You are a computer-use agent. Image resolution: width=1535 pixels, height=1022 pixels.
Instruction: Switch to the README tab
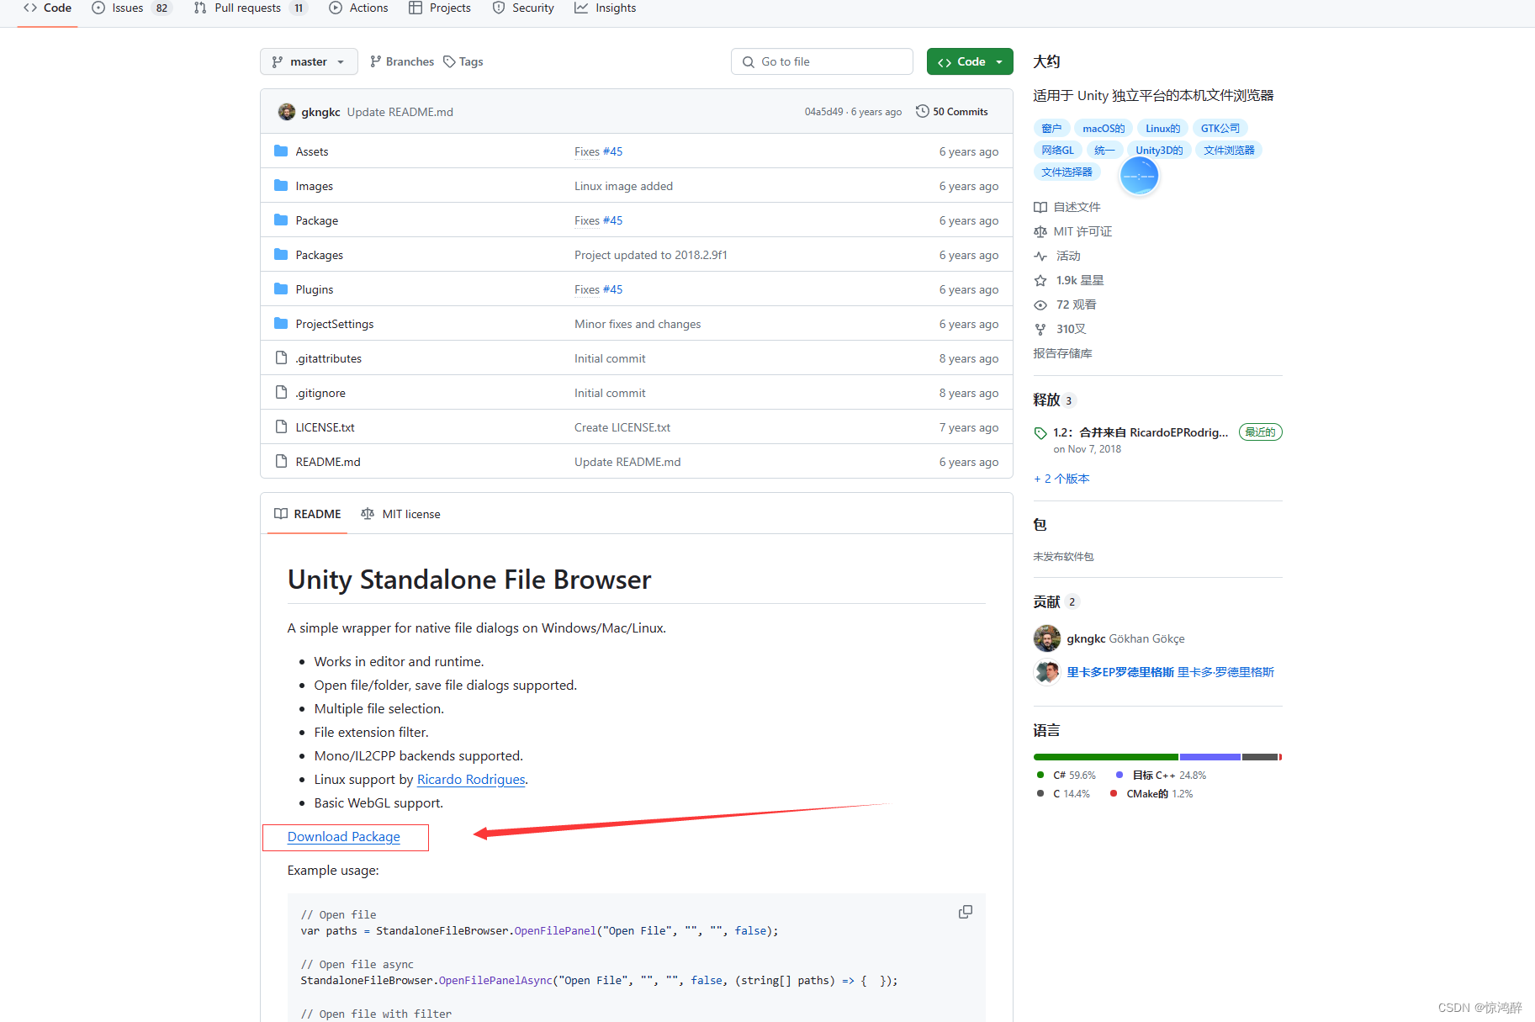click(308, 514)
